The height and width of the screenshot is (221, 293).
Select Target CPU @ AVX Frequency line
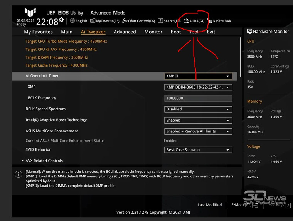(61, 49)
